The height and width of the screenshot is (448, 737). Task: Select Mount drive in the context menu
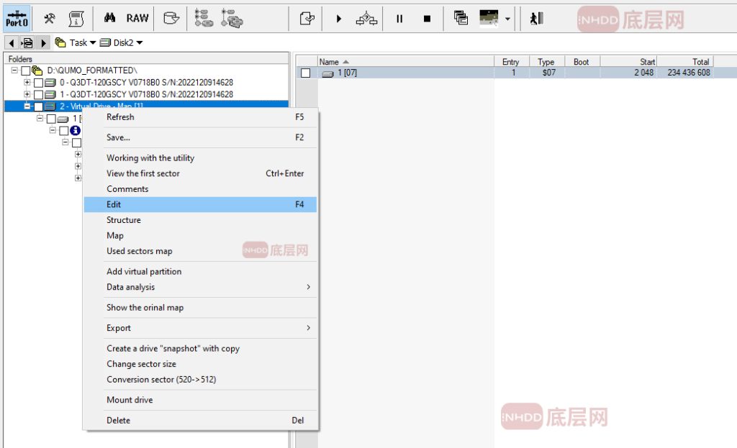(x=130, y=400)
